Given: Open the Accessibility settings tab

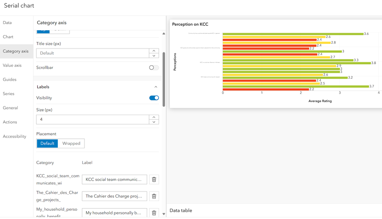Looking at the screenshot, I should pyautogui.click(x=15, y=136).
